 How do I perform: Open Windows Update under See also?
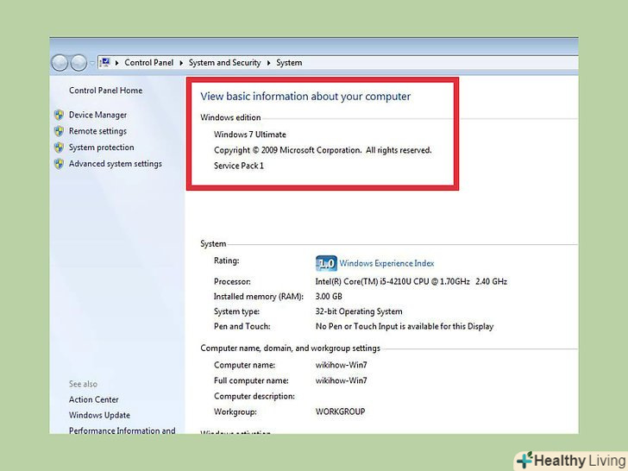99,415
